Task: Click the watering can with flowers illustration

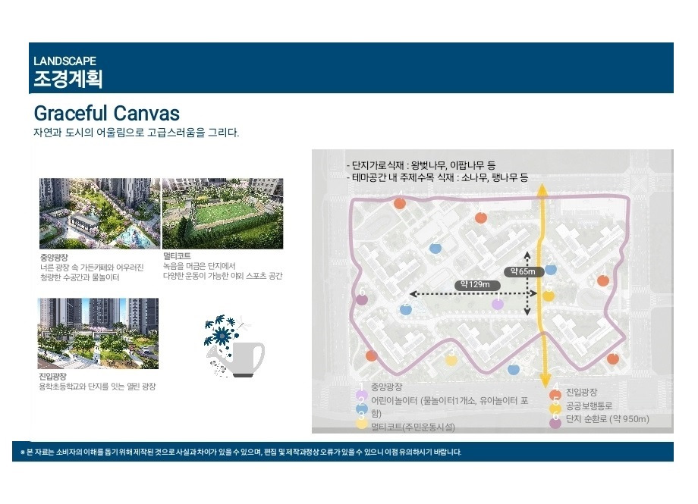Action: 234,346
